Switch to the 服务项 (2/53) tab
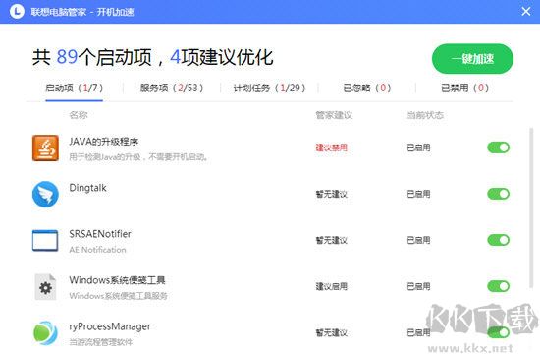This screenshot has width=540, height=355. pos(172,88)
